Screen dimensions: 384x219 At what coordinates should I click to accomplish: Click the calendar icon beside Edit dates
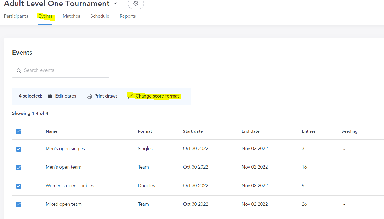coord(50,96)
